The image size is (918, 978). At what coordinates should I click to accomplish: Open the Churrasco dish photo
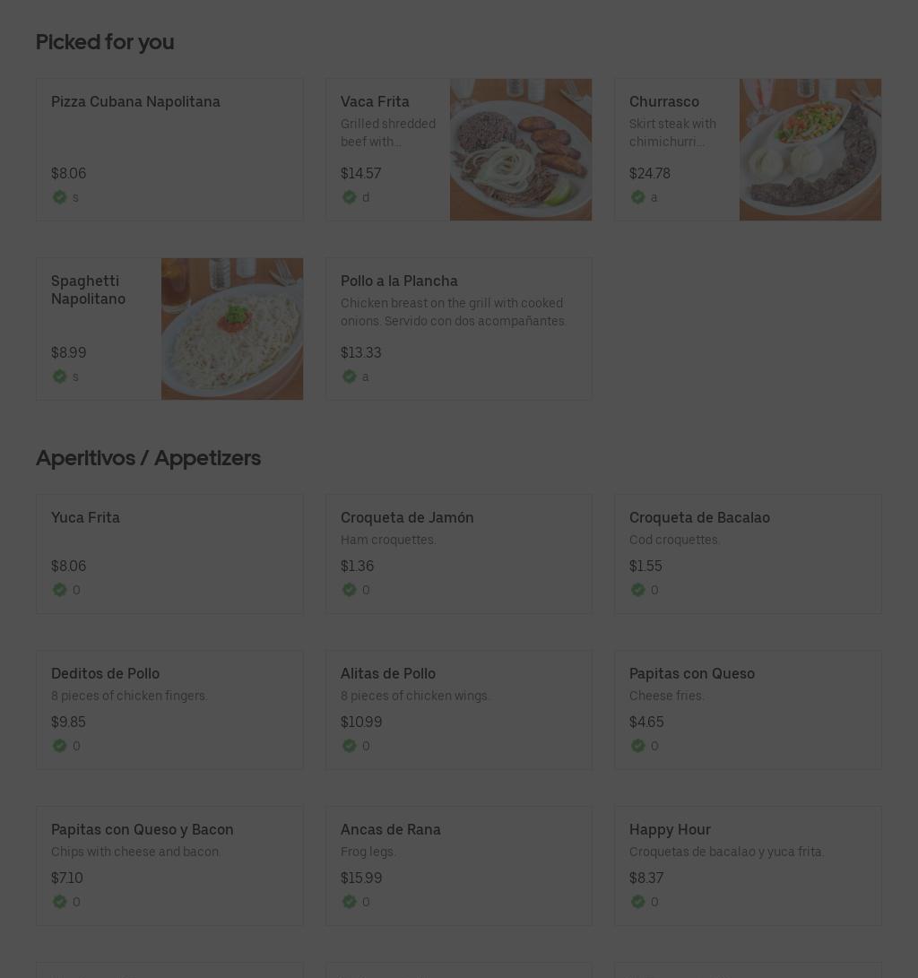tap(810, 149)
